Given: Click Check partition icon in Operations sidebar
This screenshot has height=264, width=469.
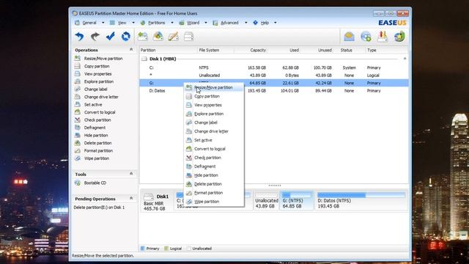Looking at the screenshot, I should 78,120.
